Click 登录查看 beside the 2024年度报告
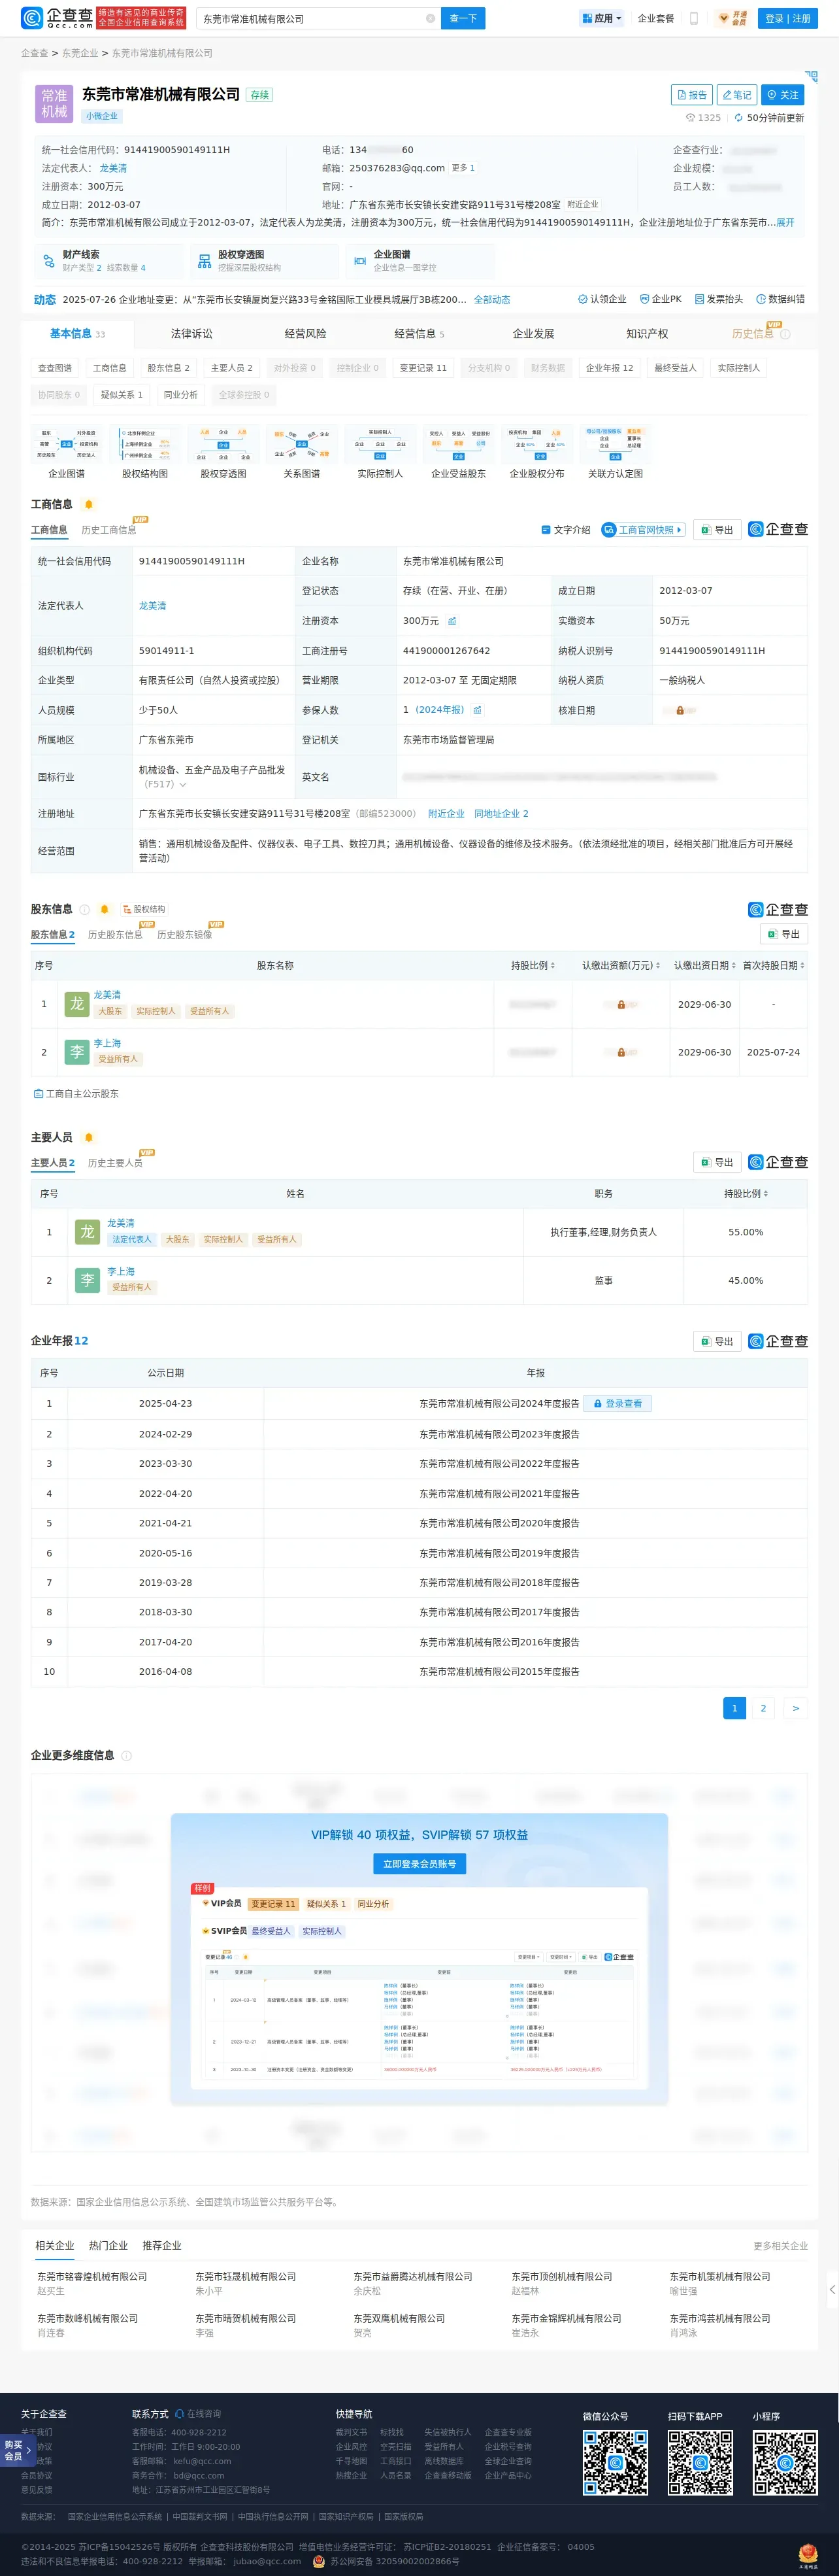The width and height of the screenshot is (839, 2576). click(x=617, y=1404)
